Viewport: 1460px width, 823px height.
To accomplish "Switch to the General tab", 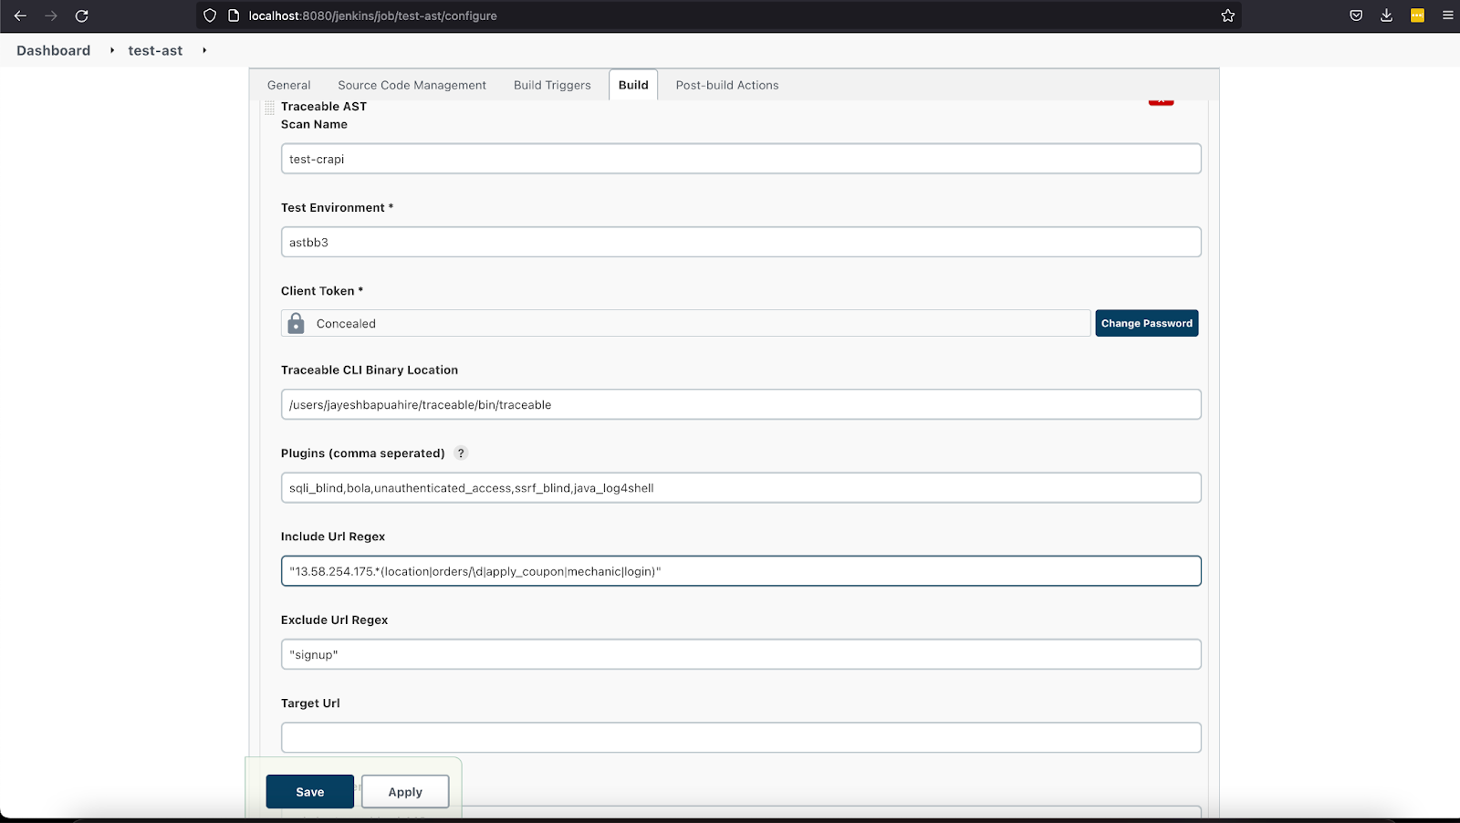I will coord(288,85).
